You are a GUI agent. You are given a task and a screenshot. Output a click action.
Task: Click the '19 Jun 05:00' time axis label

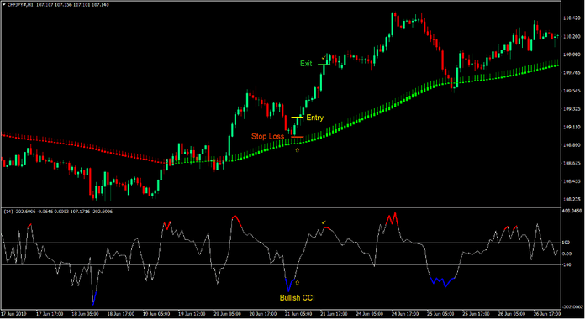(156, 314)
